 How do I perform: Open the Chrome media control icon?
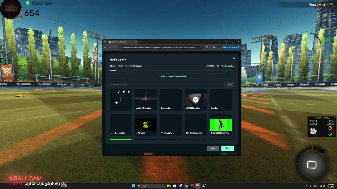point(214,47)
